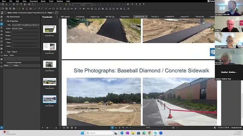Select page 3 thumbnail
The height and width of the screenshot is (136, 243).
pos(50,64)
